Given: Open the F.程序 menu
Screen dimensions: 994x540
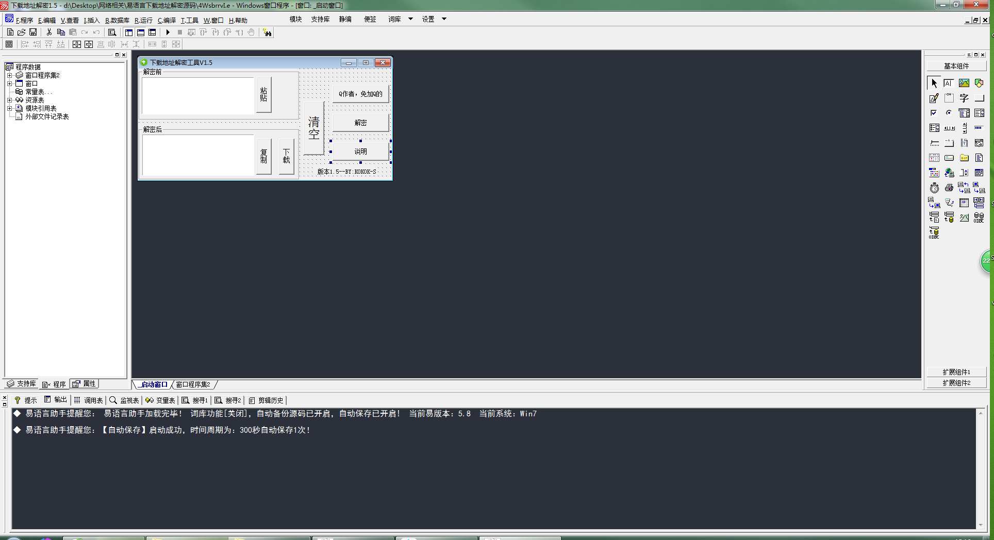Looking at the screenshot, I should pyautogui.click(x=24, y=20).
